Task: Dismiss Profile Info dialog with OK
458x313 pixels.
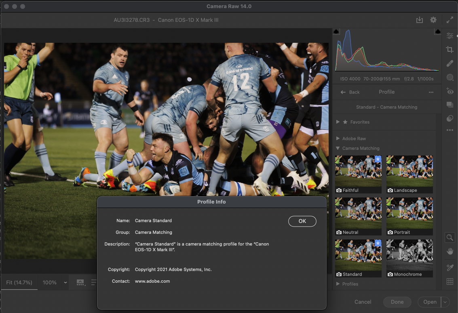Action: pyautogui.click(x=302, y=221)
